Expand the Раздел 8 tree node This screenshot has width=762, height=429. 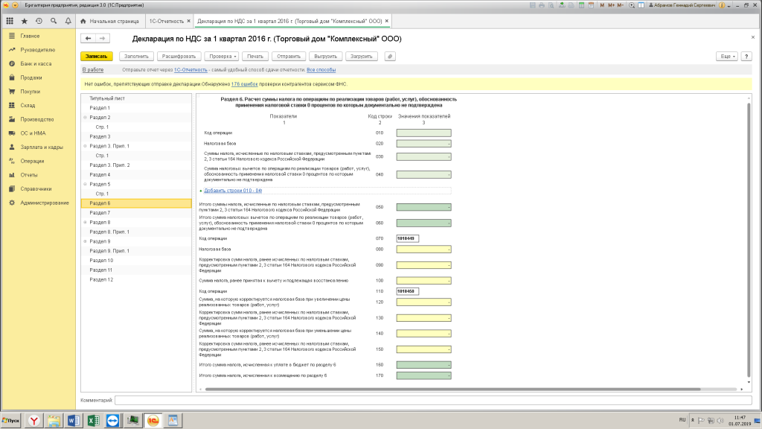pos(85,222)
